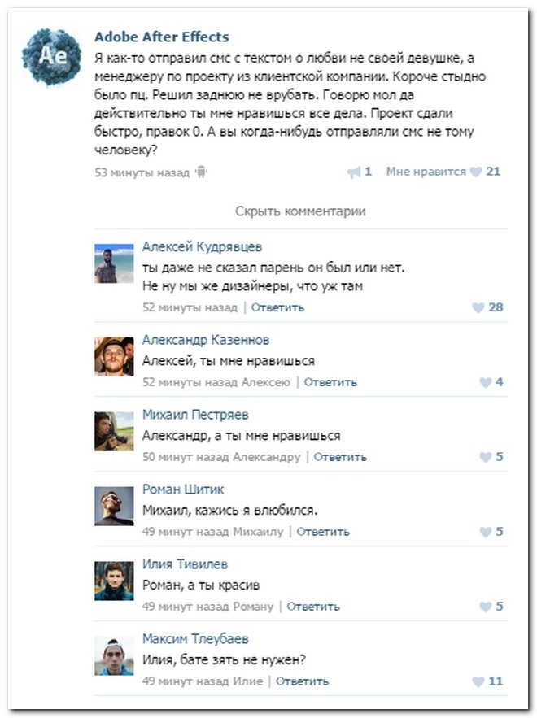This screenshot has height=718, width=537.
Task: Like Михаил Пестряев's comment heart icon
Action: (485, 457)
